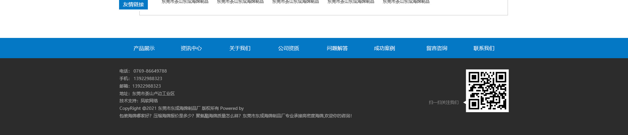The width and height of the screenshot is (628, 135).
Task: Click the last 东莞市茶山东成海绵制品 friend link
Action: tap(406, 2)
